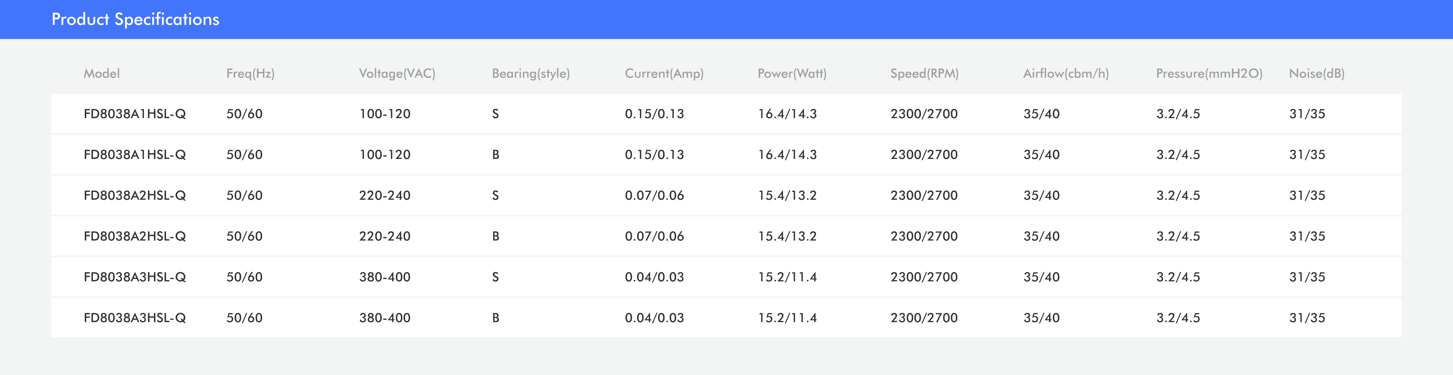Open the FD8038A2HSL-Q model with S bearing
The image size is (1453, 375).
click(134, 196)
